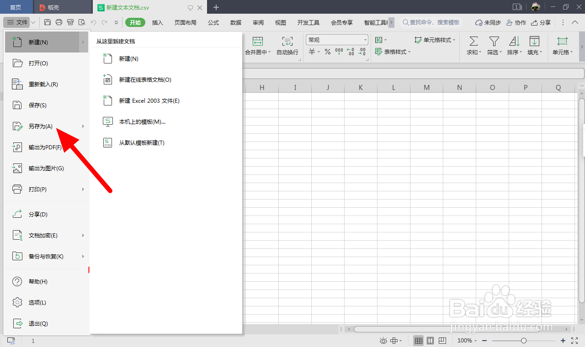
Task: Switch to Page Break Preview in status bar
Action: (x=442, y=341)
